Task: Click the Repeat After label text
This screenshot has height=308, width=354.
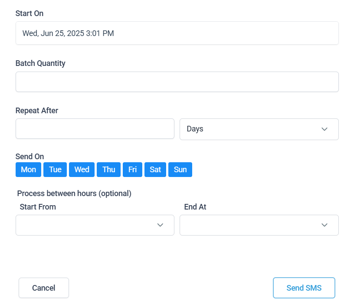Action: pos(37,111)
